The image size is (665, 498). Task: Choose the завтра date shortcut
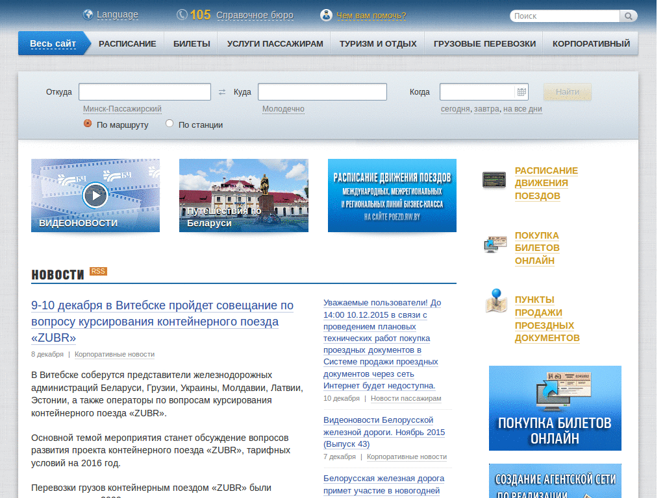click(486, 109)
